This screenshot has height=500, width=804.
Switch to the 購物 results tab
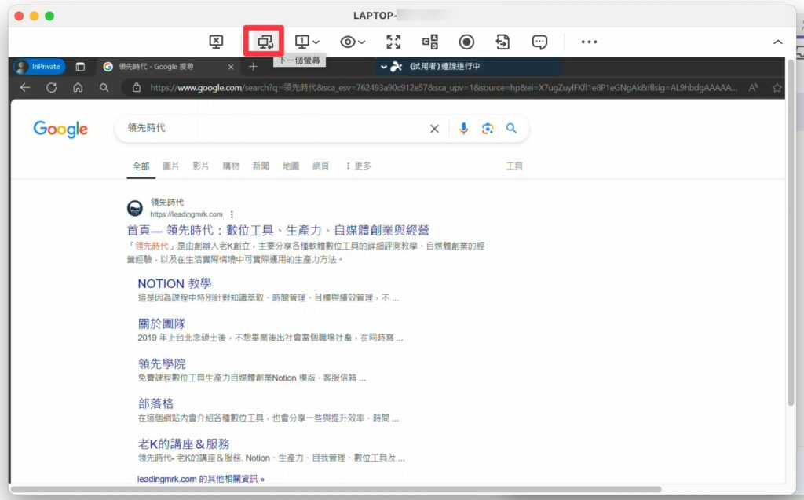tap(231, 166)
